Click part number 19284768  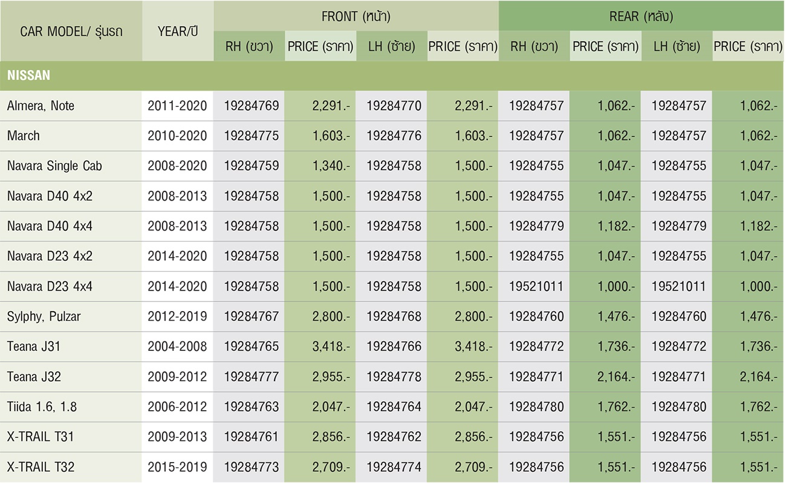394,316
